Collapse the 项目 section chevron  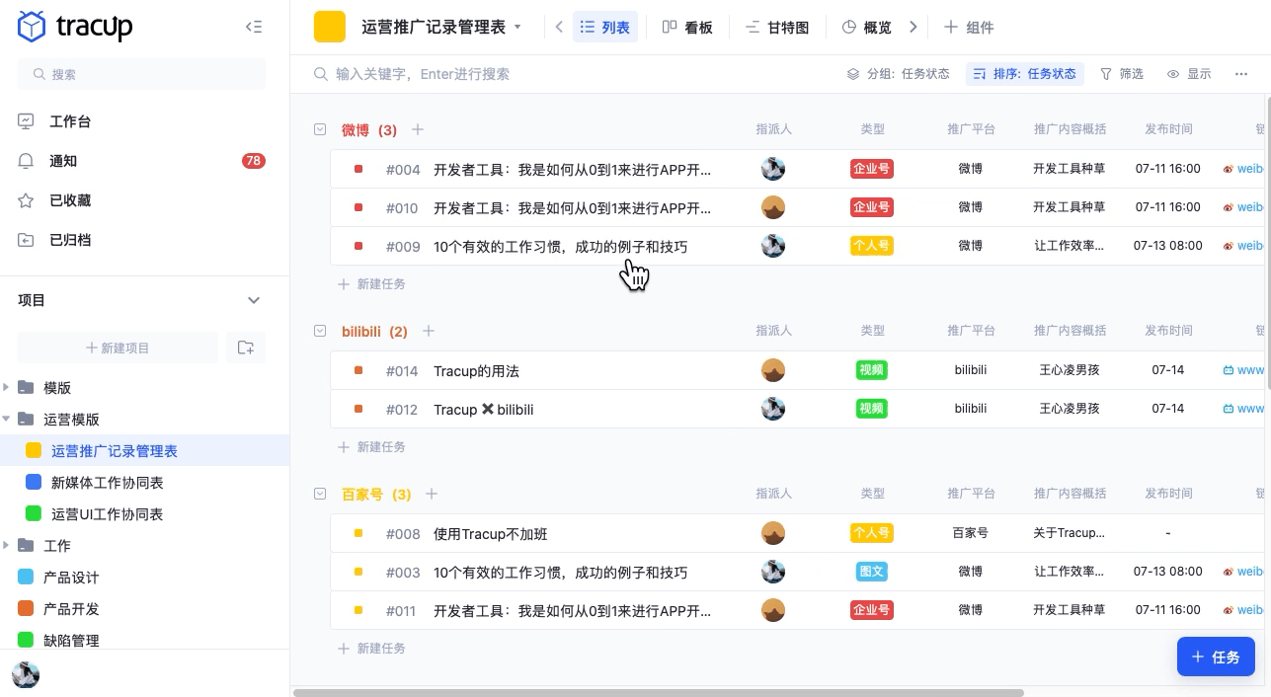pyautogui.click(x=254, y=300)
